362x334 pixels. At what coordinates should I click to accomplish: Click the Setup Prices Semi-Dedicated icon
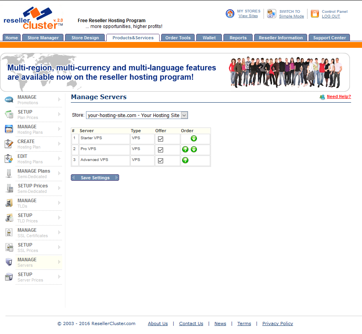point(9,188)
